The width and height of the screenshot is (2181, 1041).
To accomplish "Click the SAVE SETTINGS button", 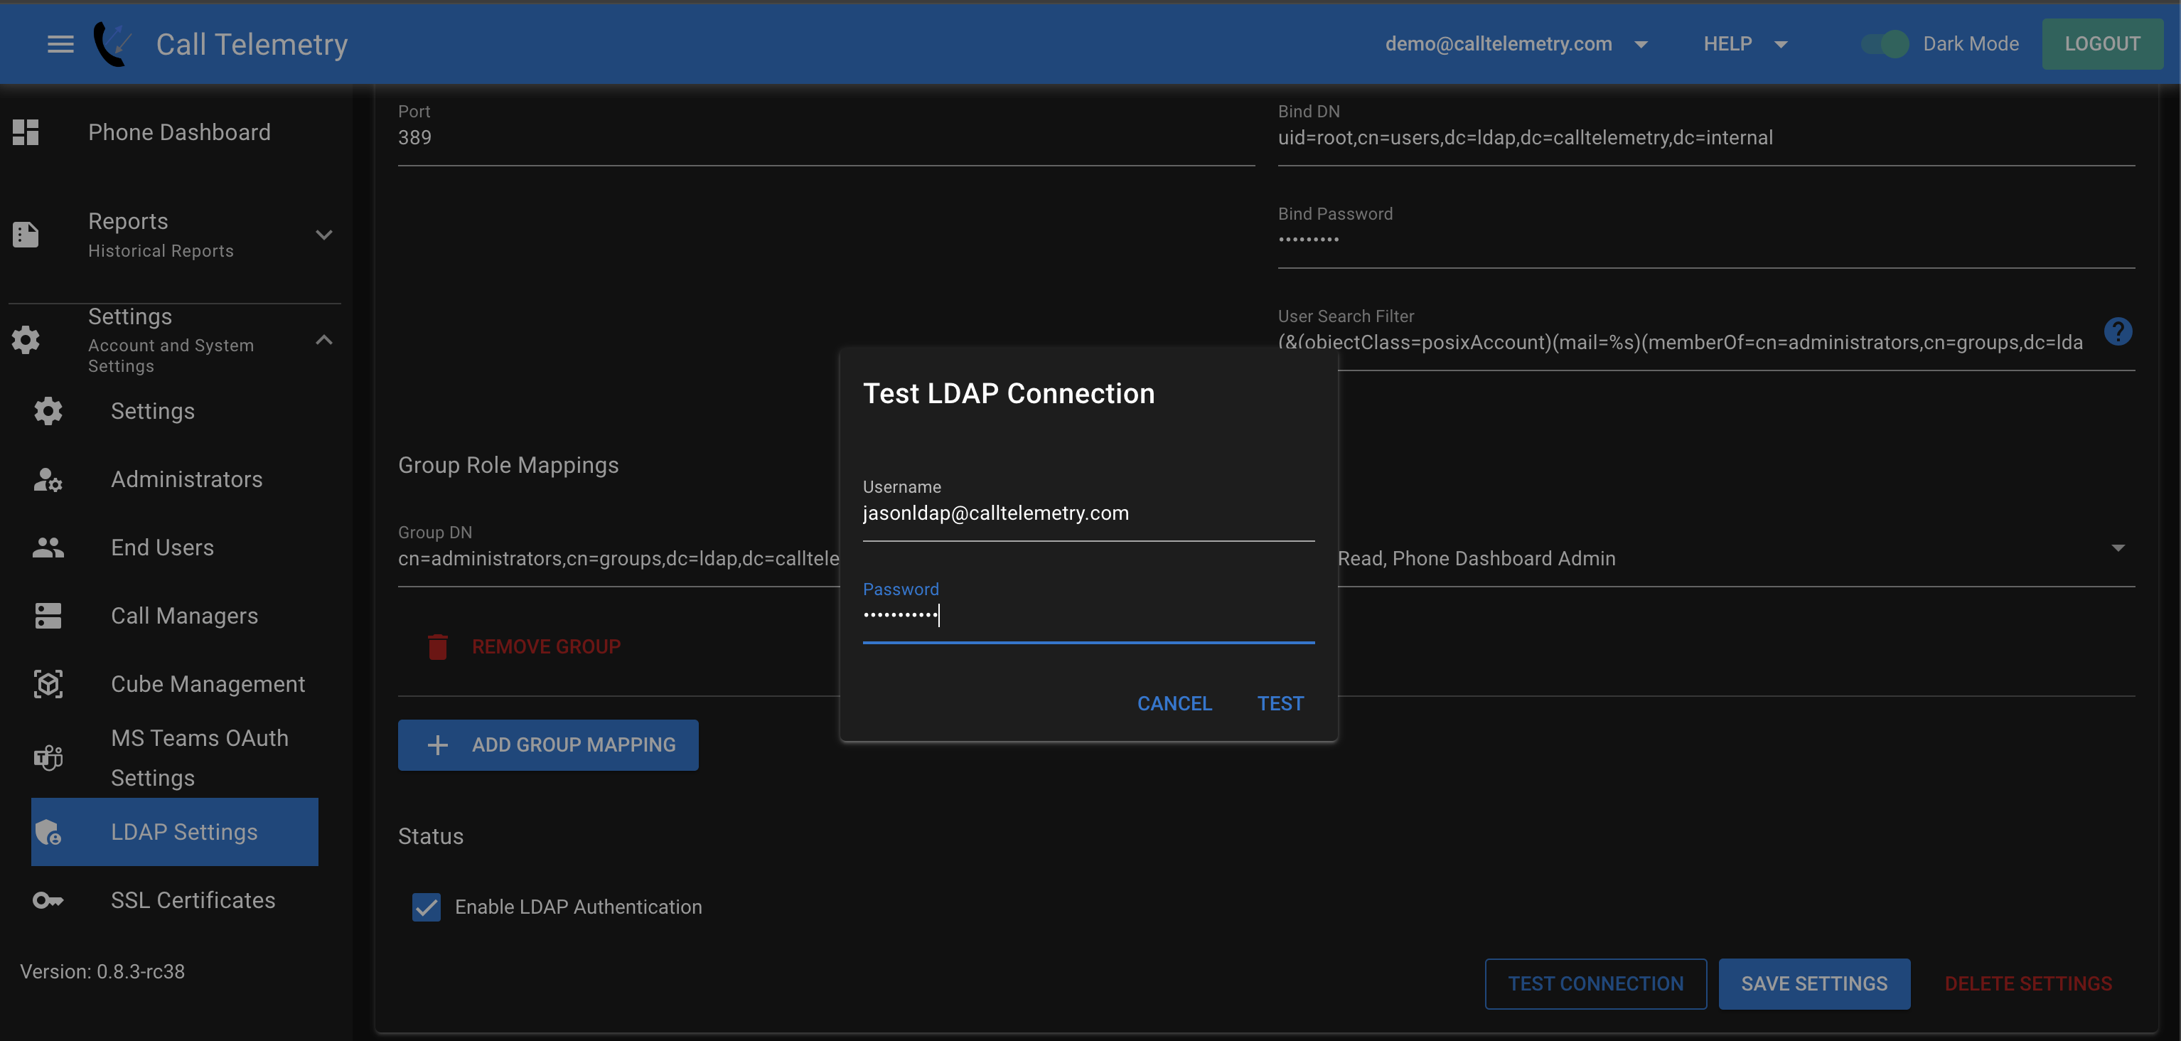I will 1813,983.
